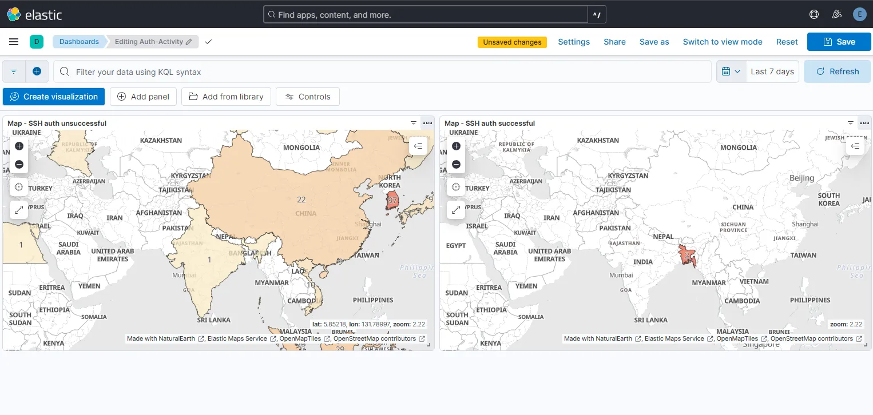Click Add from library
Image resolution: width=873 pixels, height=415 pixels.
click(226, 96)
